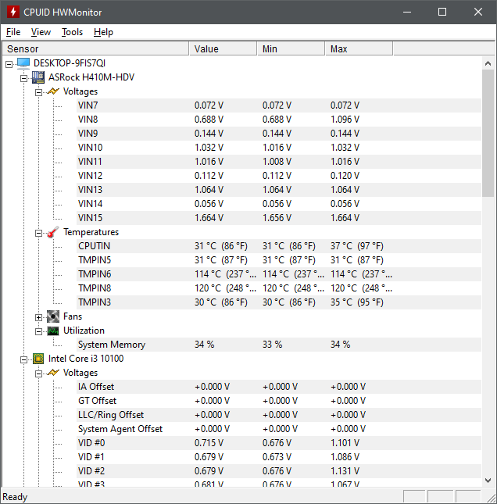Click VIN15 min value 1.656 V
This screenshot has height=504, width=497.
(277, 218)
